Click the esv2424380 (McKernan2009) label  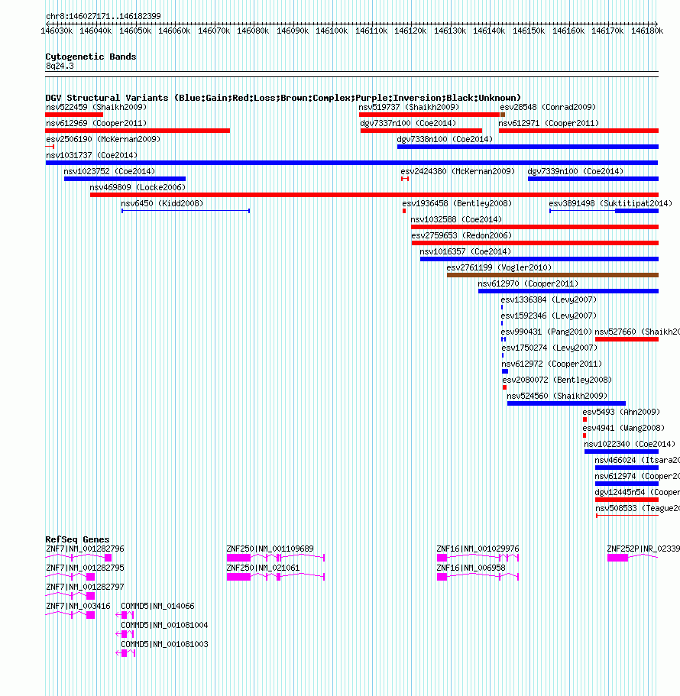coord(458,171)
